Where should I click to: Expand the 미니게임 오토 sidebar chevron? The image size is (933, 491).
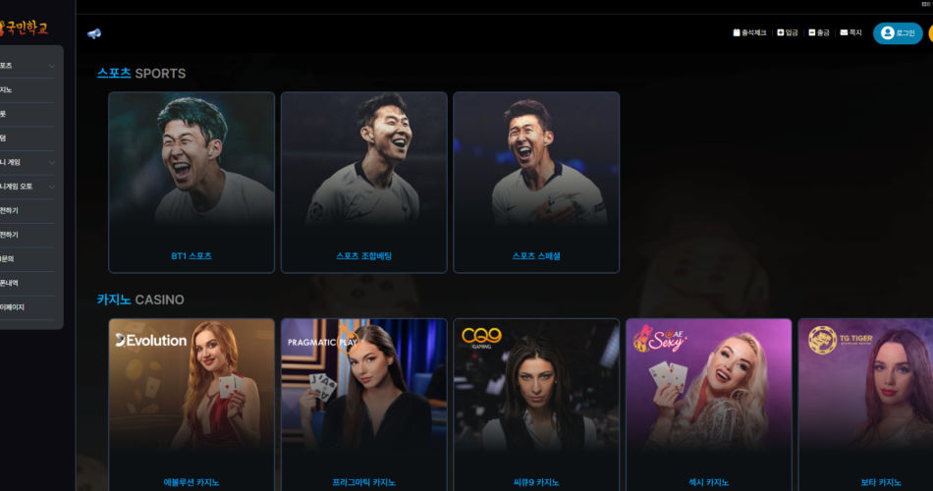coord(52,187)
